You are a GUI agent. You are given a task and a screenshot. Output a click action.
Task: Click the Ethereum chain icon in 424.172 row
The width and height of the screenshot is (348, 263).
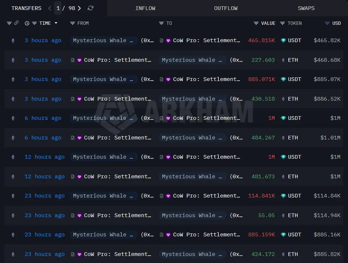(x=13, y=254)
